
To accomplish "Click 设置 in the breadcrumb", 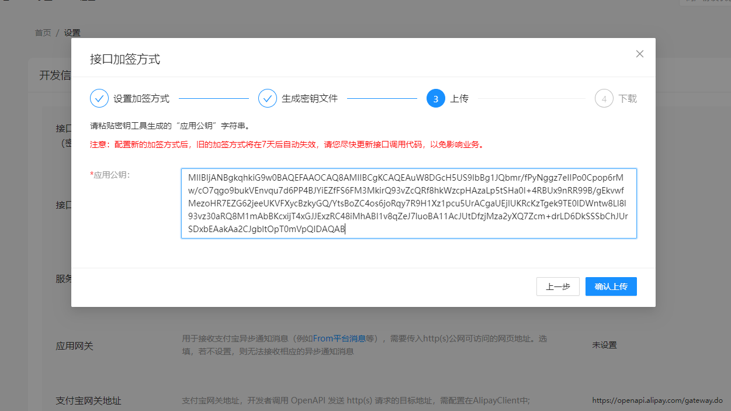I will pyautogui.click(x=72, y=33).
